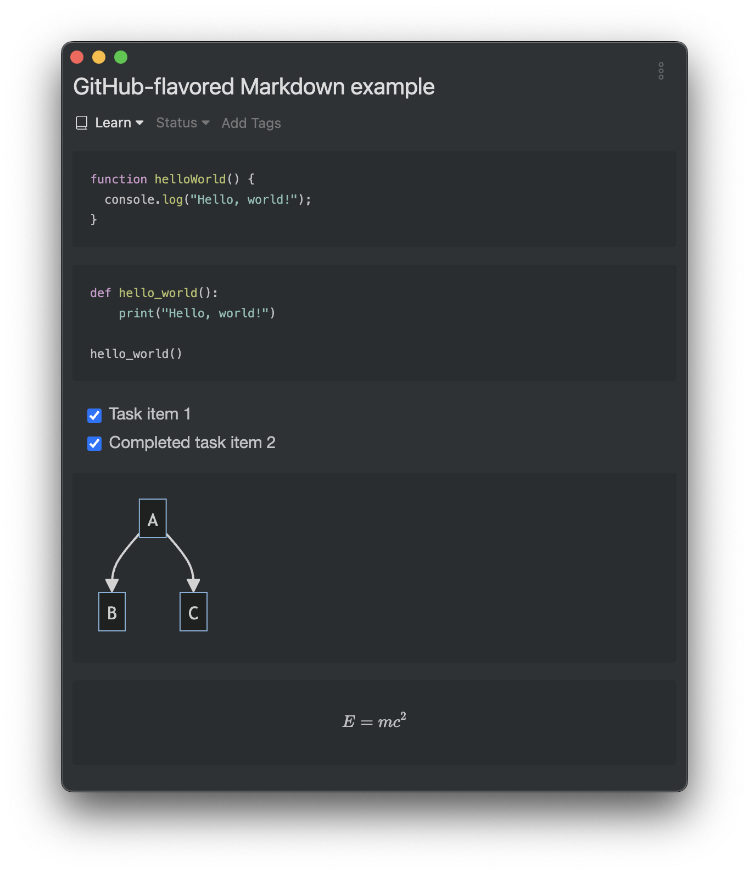The image size is (749, 873).
Task: Click Add Tags to tag the note
Action: coord(251,124)
